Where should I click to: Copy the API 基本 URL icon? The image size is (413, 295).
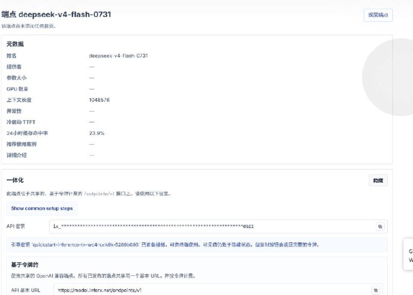[376, 290]
